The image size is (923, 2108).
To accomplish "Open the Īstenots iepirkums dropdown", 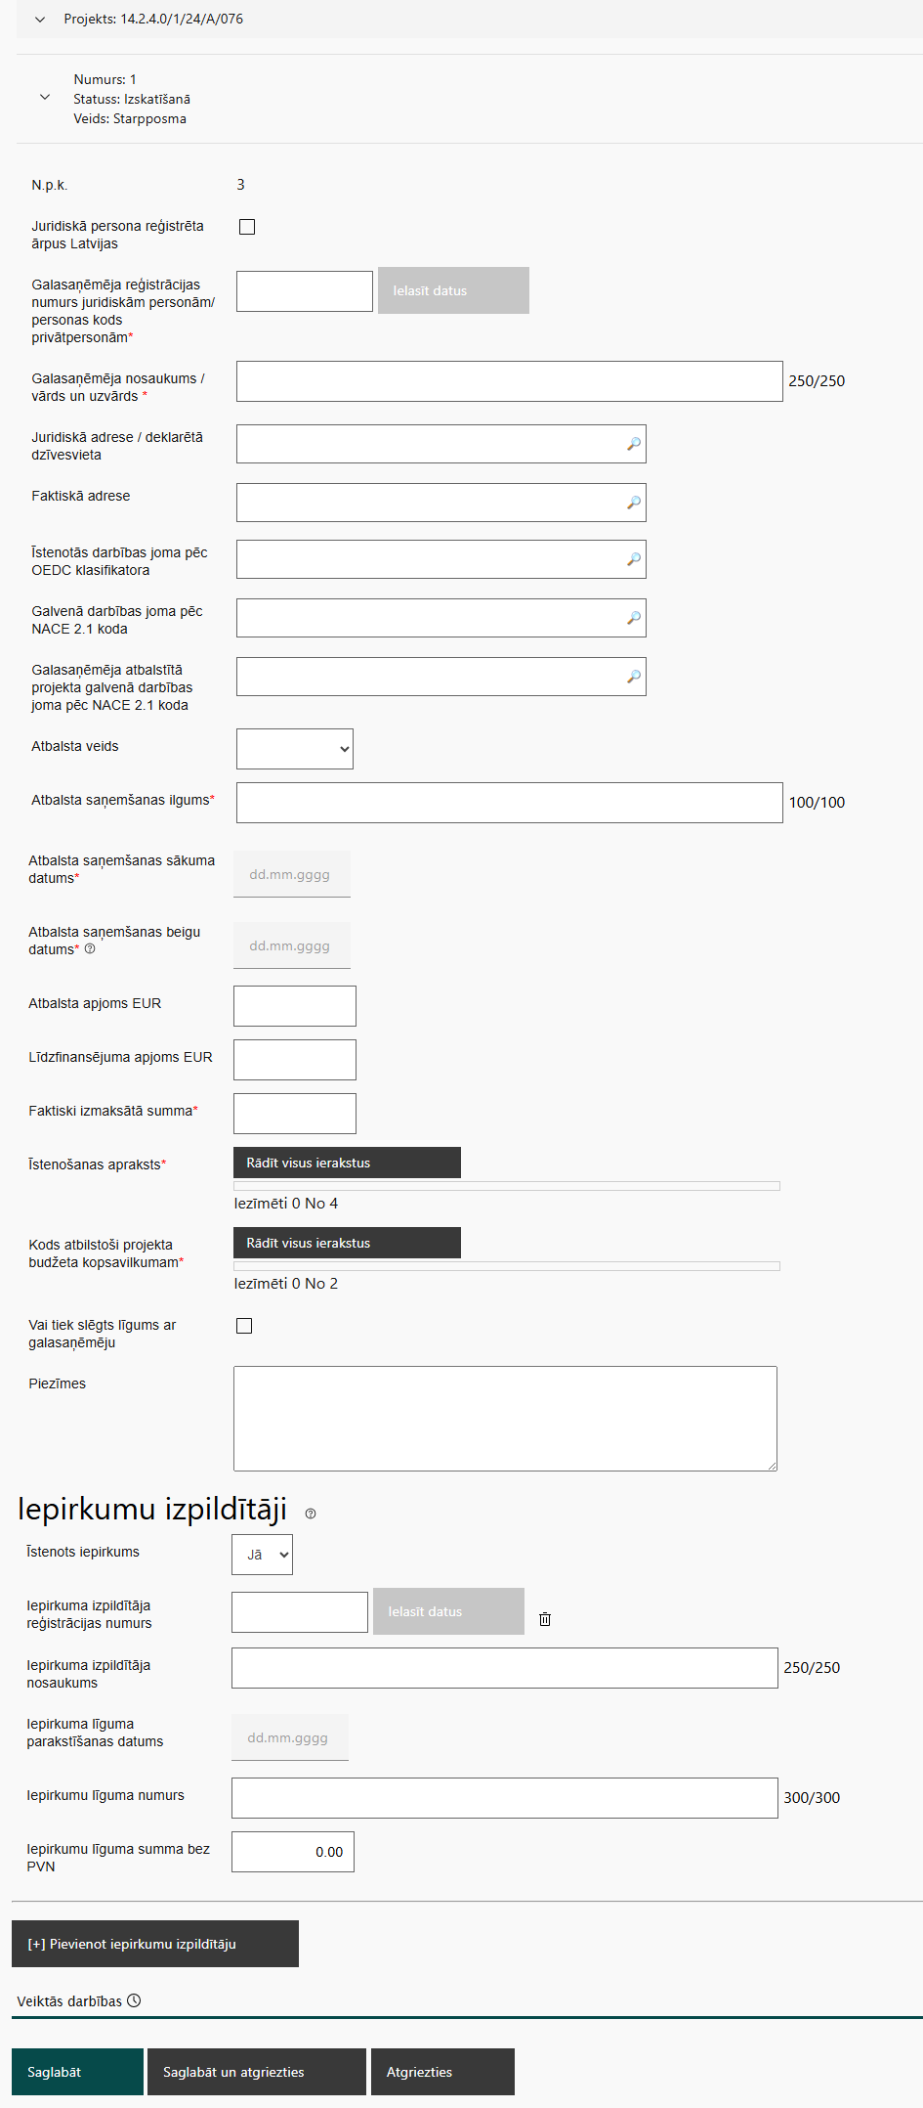I will pyautogui.click(x=262, y=1555).
